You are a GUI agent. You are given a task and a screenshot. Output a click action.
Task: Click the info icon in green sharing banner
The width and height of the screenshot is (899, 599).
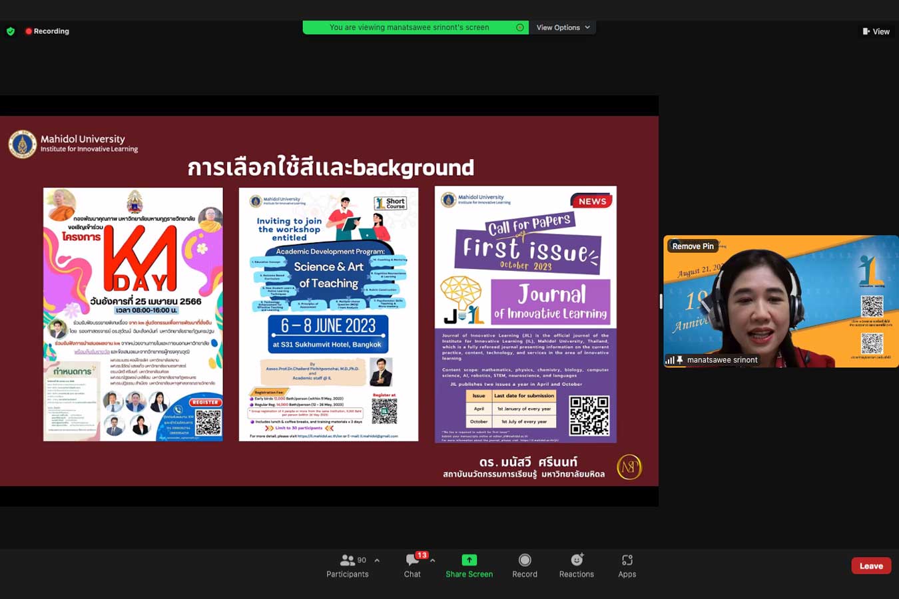[519, 27]
